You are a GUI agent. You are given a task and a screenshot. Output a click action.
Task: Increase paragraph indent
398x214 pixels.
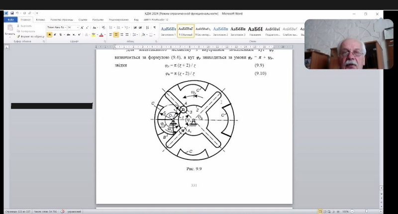pyautogui.click(x=140, y=27)
